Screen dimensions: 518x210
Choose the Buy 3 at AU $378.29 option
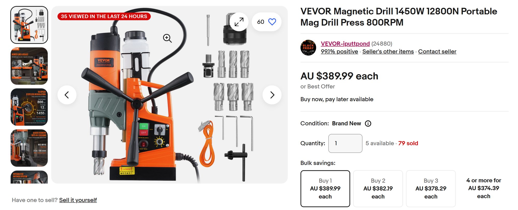[x=431, y=189]
